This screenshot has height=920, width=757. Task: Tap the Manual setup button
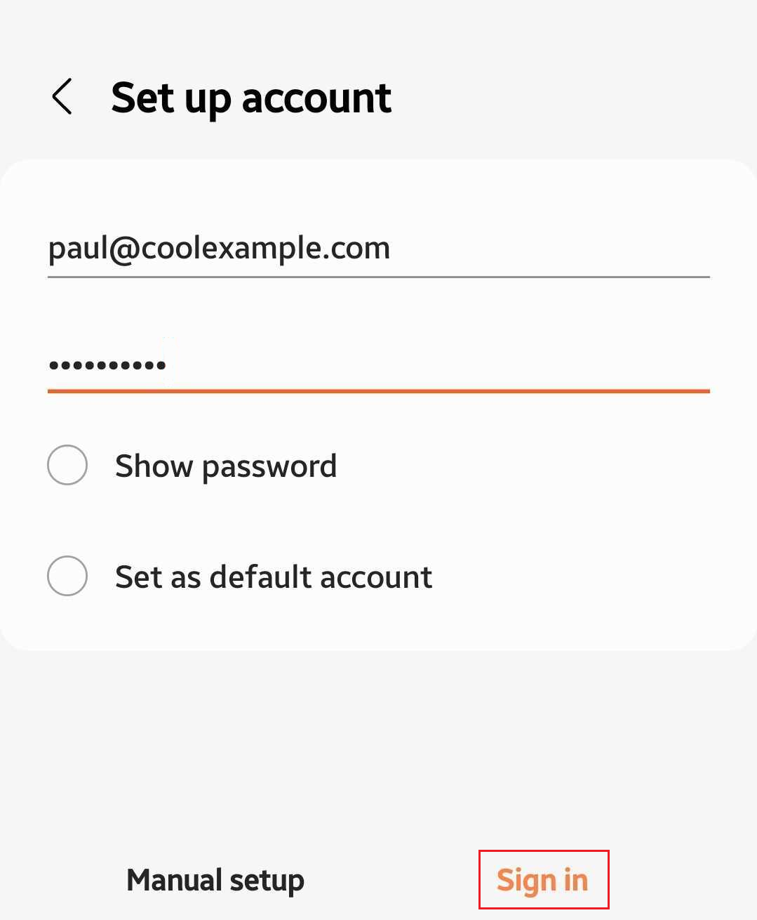(215, 880)
